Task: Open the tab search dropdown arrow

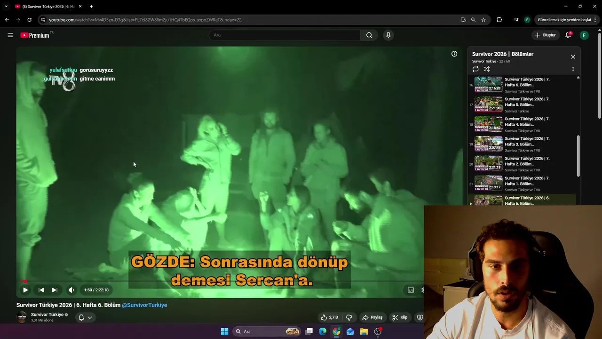Action: [6, 6]
